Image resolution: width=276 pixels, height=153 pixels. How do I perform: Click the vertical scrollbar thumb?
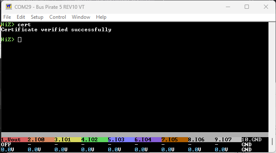(272, 141)
